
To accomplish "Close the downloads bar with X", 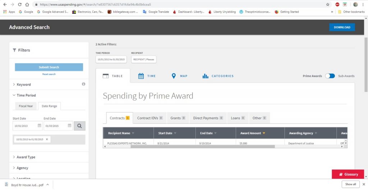I will [x=364, y=184].
